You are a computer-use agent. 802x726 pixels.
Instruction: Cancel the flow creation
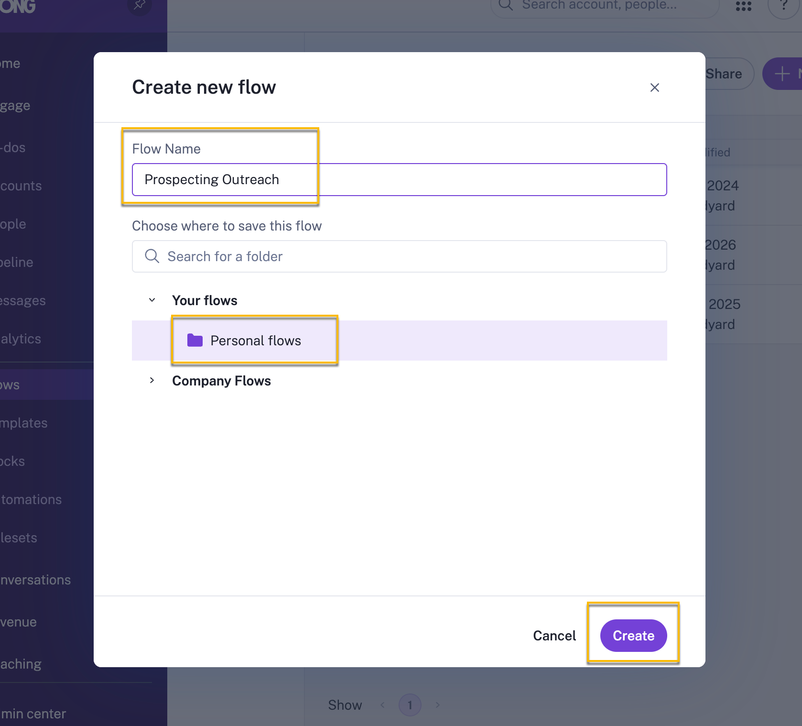[x=554, y=636]
